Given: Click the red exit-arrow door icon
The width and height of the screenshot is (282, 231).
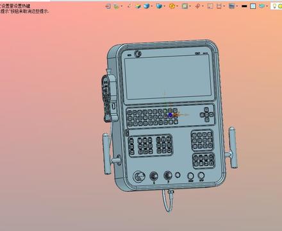Looking at the screenshot, I should tap(108, 6).
